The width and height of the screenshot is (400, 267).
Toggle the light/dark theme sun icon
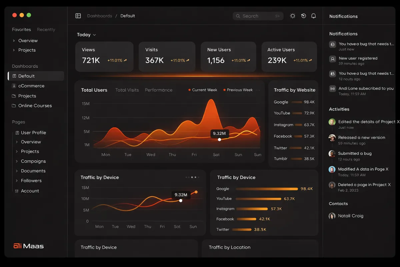[293, 16]
